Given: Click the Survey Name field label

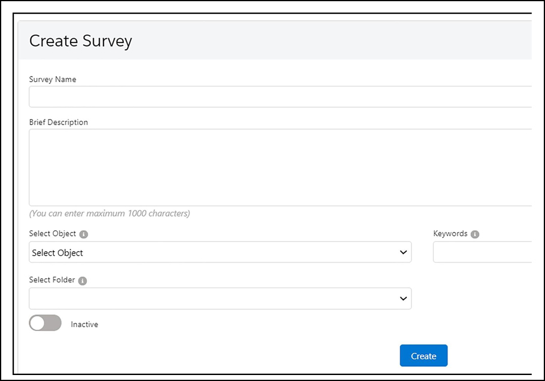Looking at the screenshot, I should [53, 80].
